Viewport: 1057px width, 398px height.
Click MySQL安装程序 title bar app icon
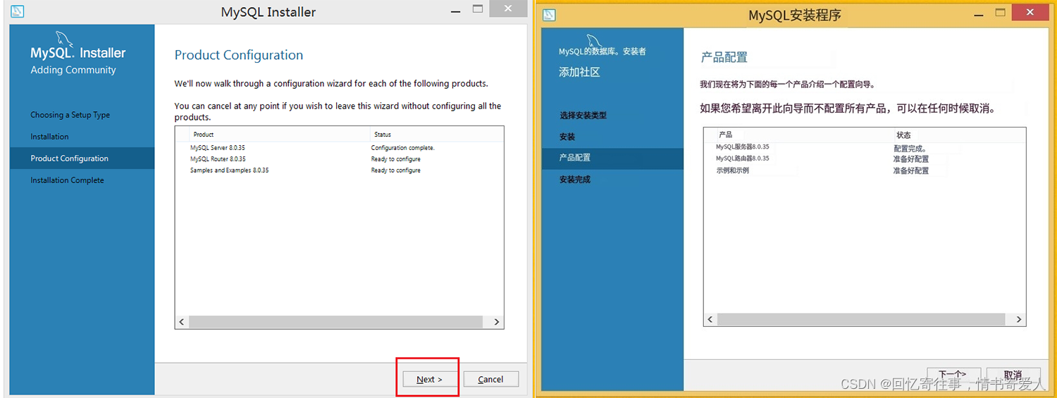point(550,14)
